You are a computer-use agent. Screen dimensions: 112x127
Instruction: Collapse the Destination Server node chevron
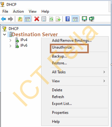coord(4,34)
